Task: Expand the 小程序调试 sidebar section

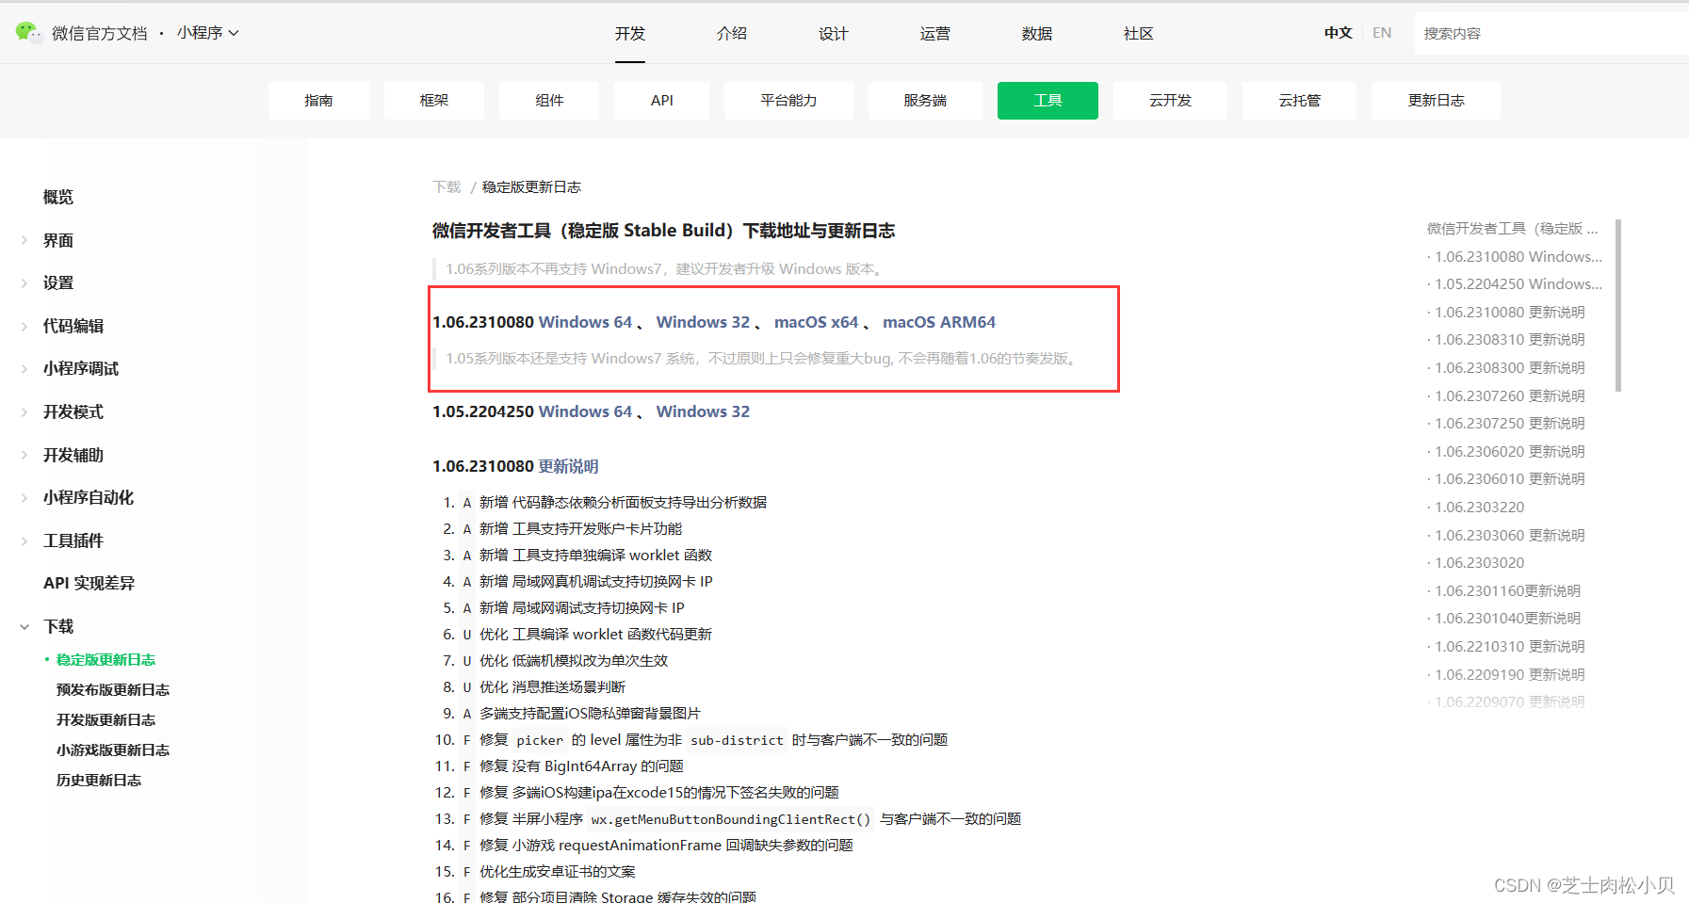Action: pyautogui.click(x=80, y=368)
